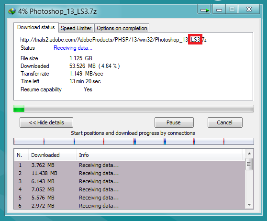
Task: Click the green overall progress bar
Action: point(133,109)
